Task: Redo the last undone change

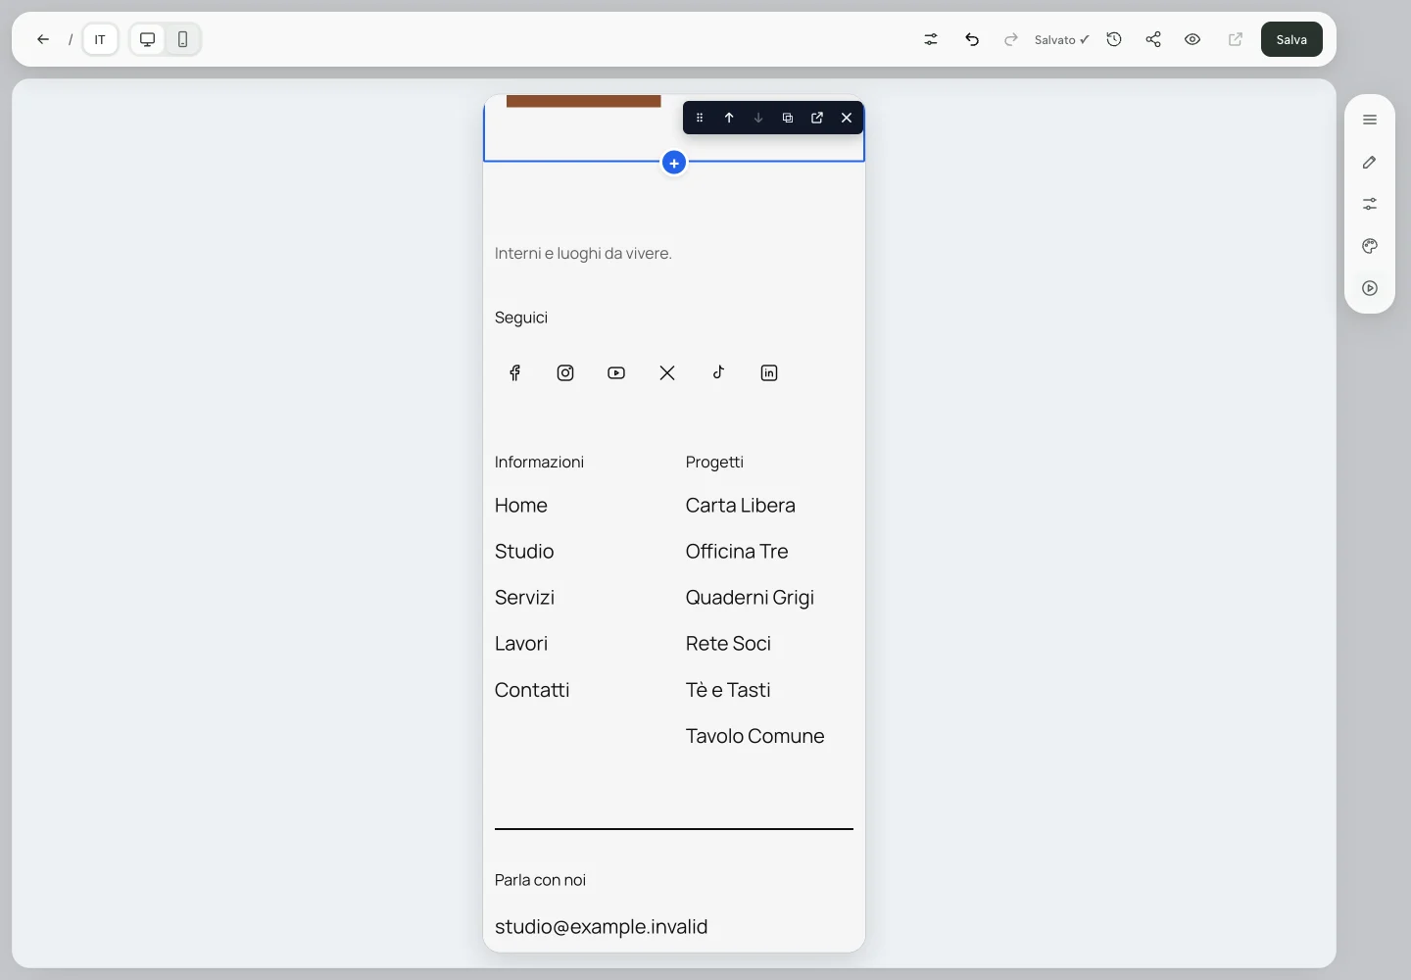Action: (1011, 39)
